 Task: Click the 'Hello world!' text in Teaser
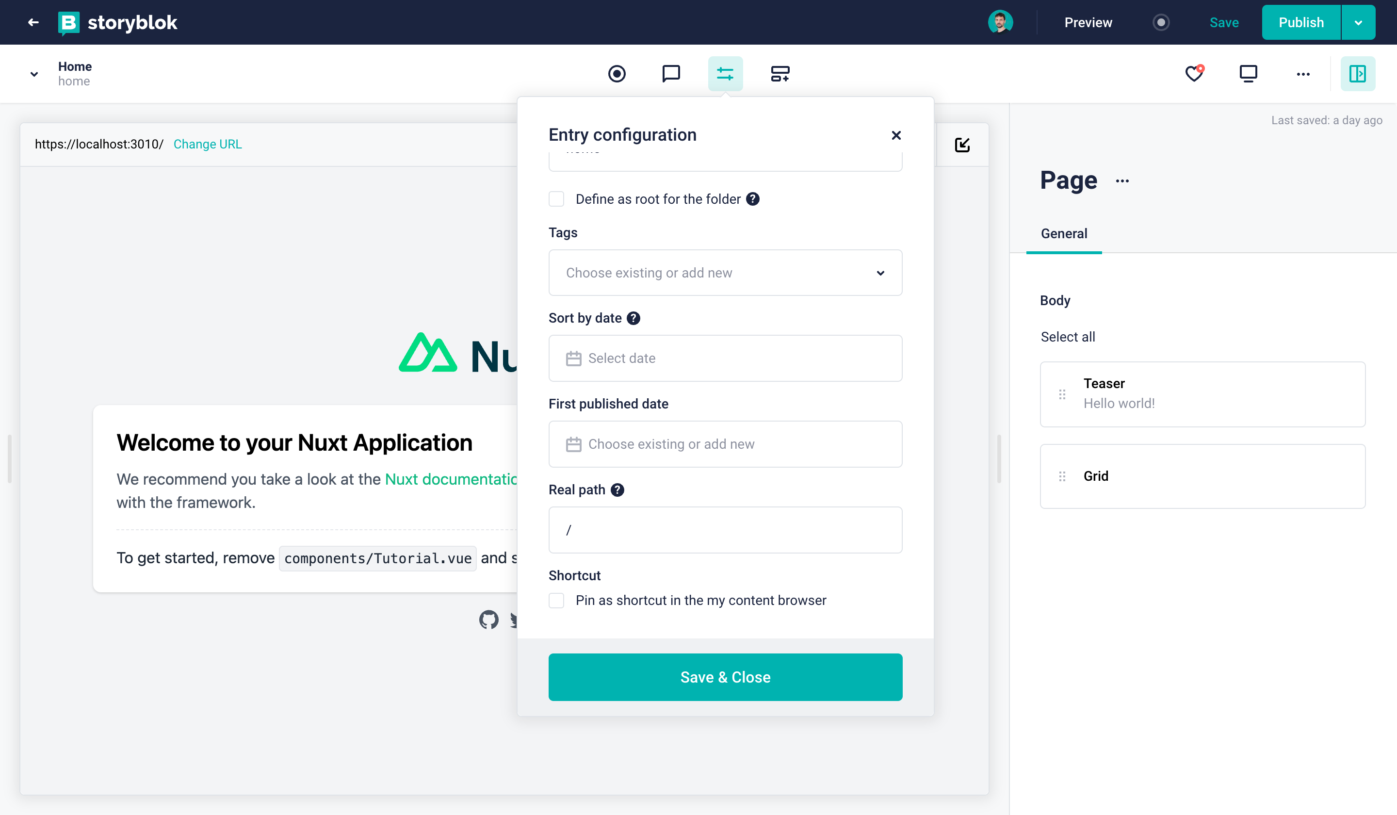point(1119,403)
